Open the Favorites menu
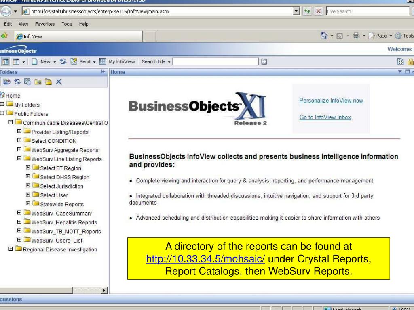Viewport: 414px width, 310px height. pos(45,24)
